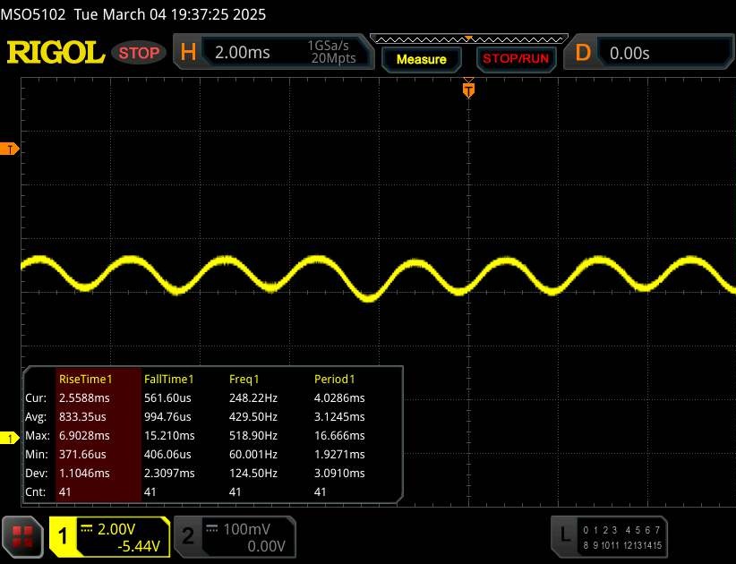Click sample rate 1GSa/s readout

coord(328,46)
